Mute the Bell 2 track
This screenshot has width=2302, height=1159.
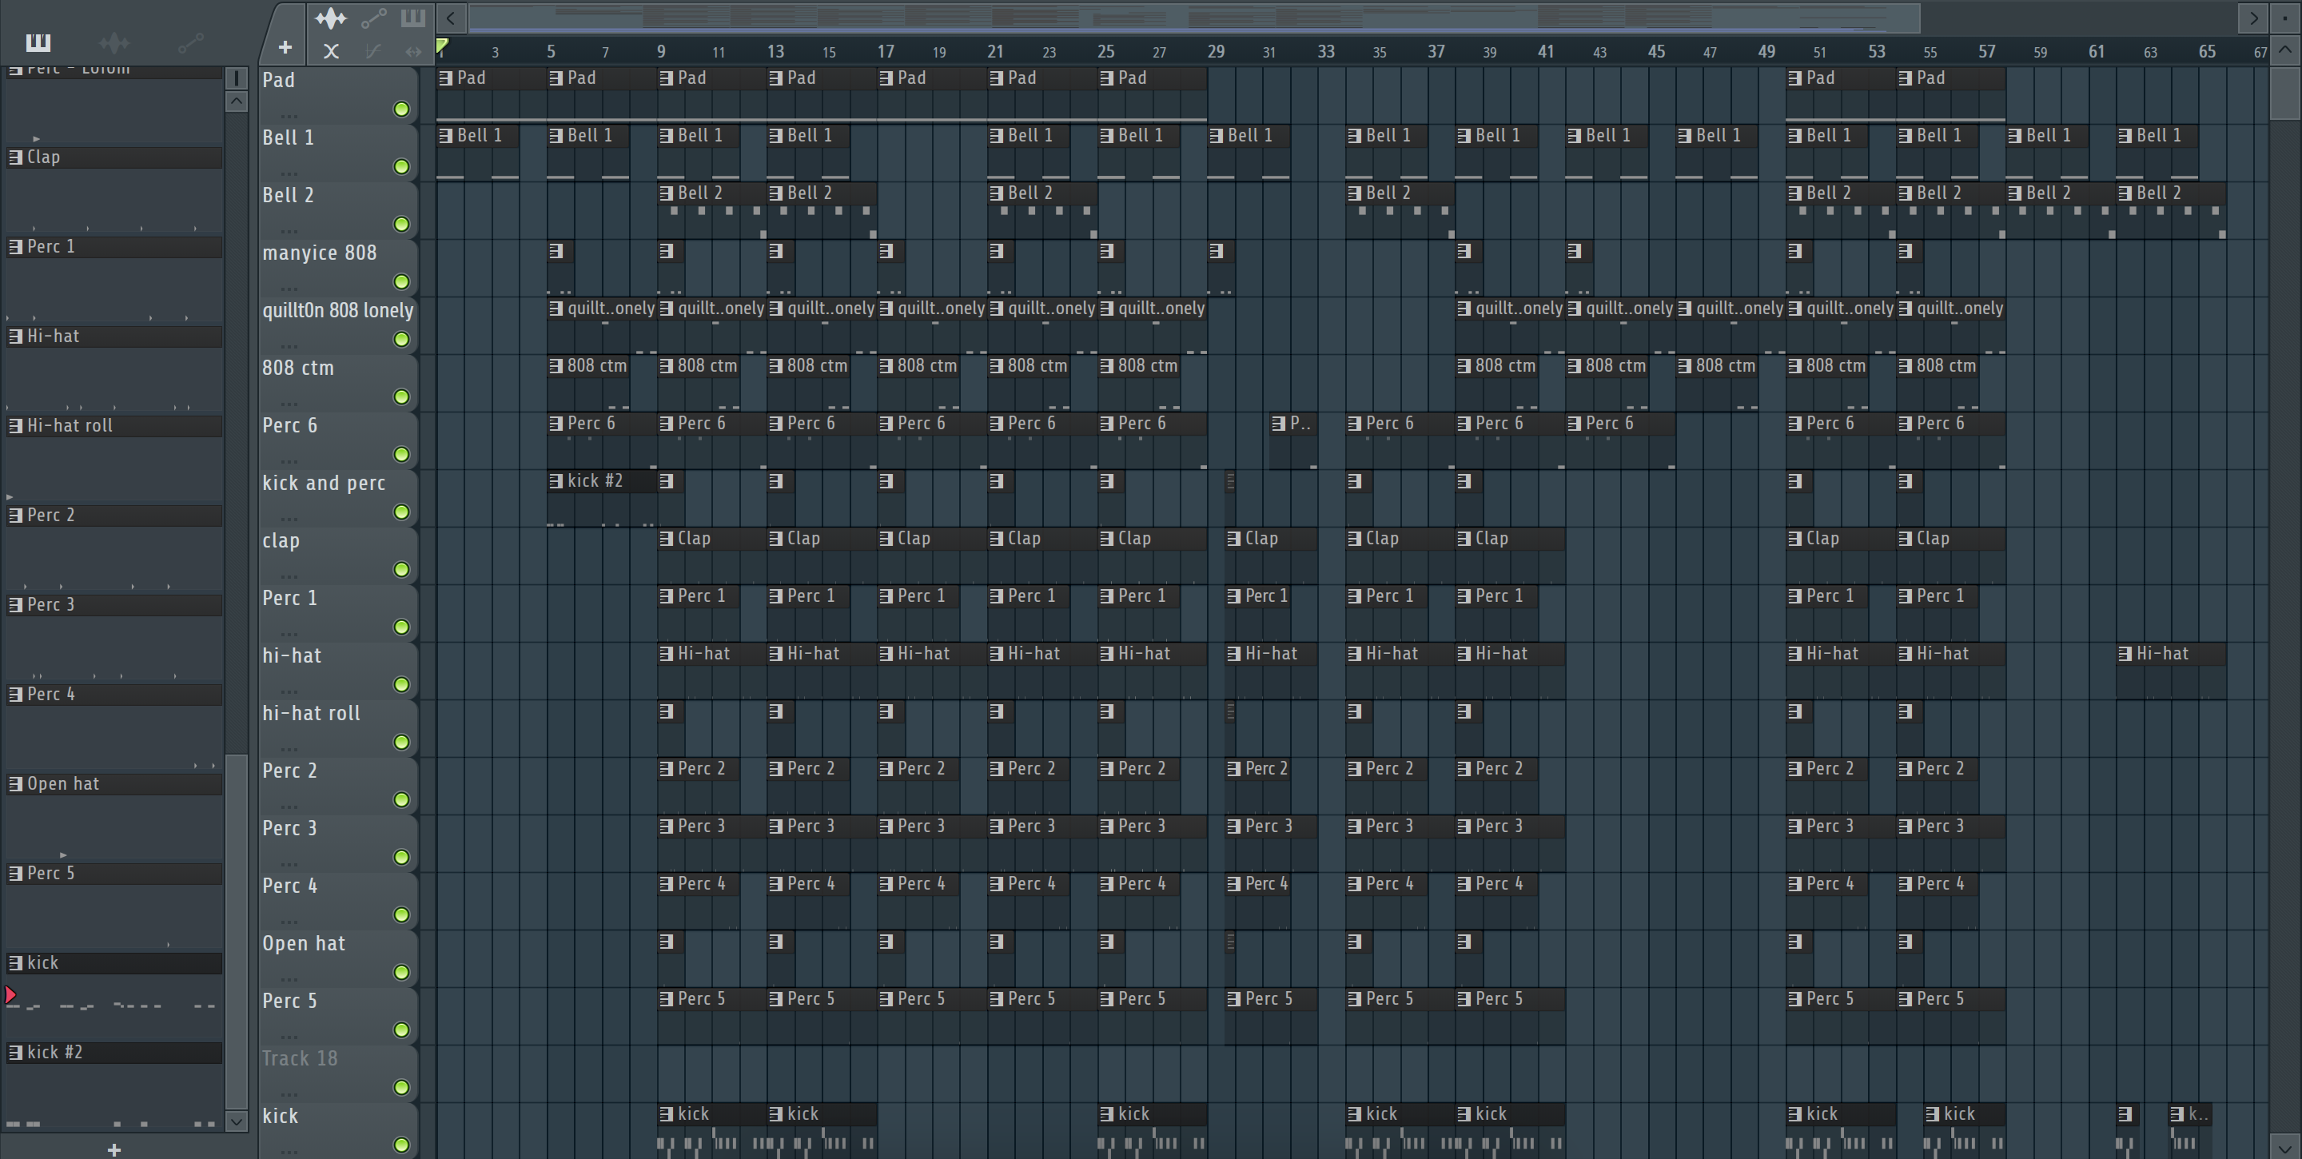402,225
